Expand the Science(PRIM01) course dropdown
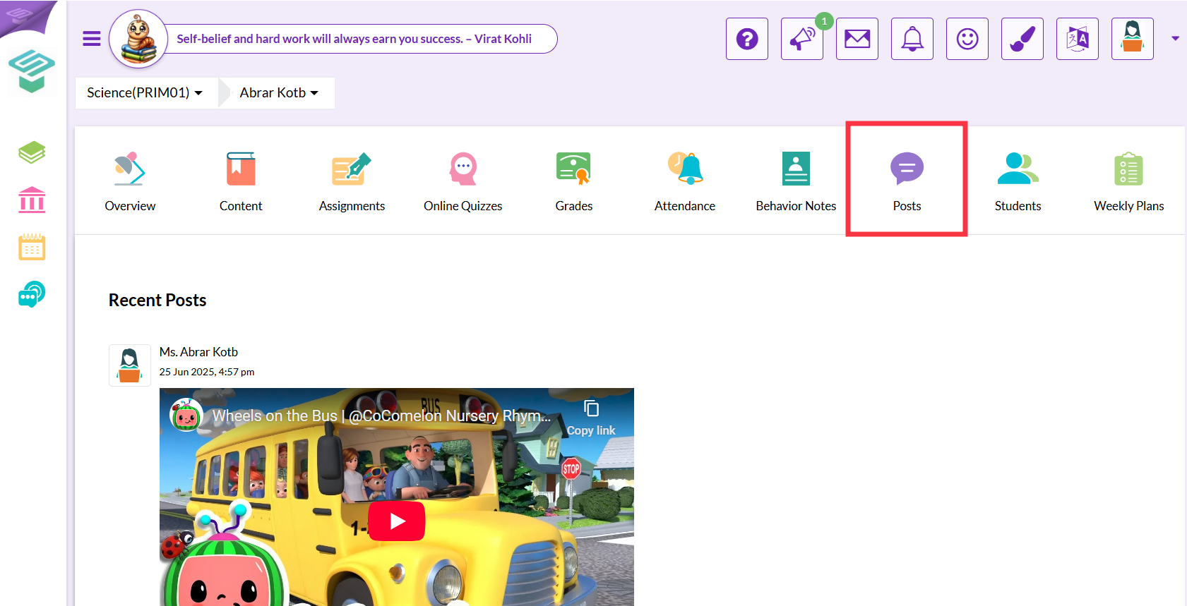Viewport: 1187px width, 606px height. (145, 92)
